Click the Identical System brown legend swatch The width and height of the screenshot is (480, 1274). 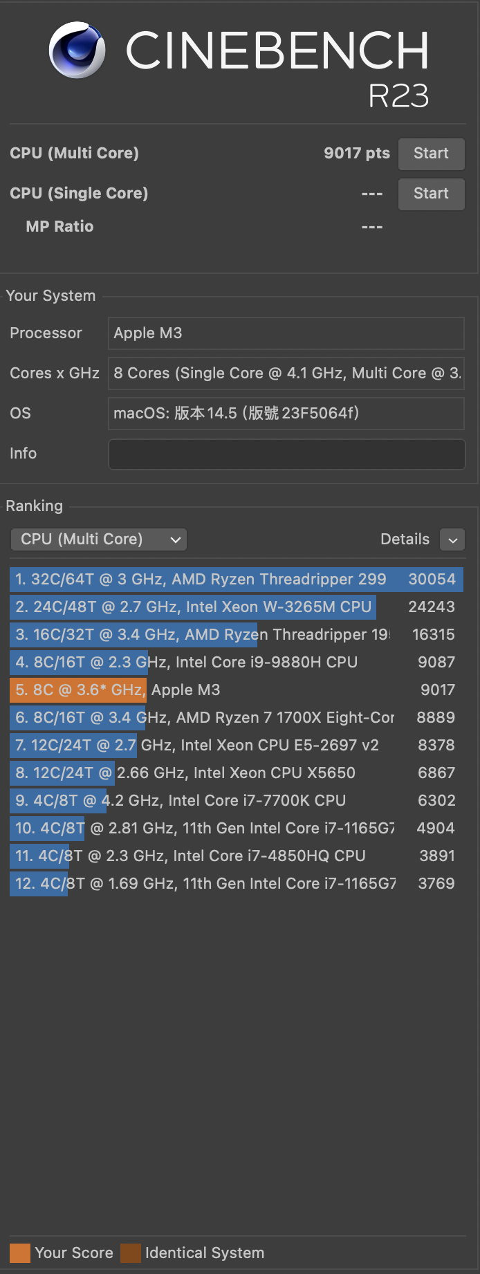[x=131, y=1253]
